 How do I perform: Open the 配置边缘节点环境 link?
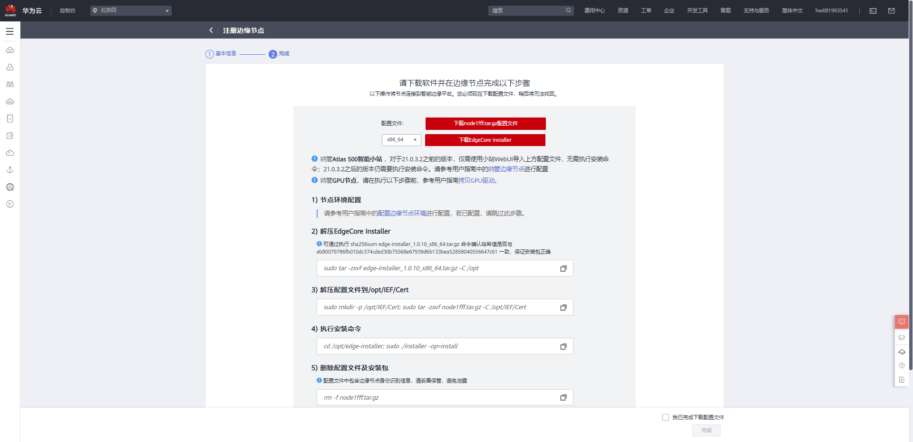coord(402,213)
